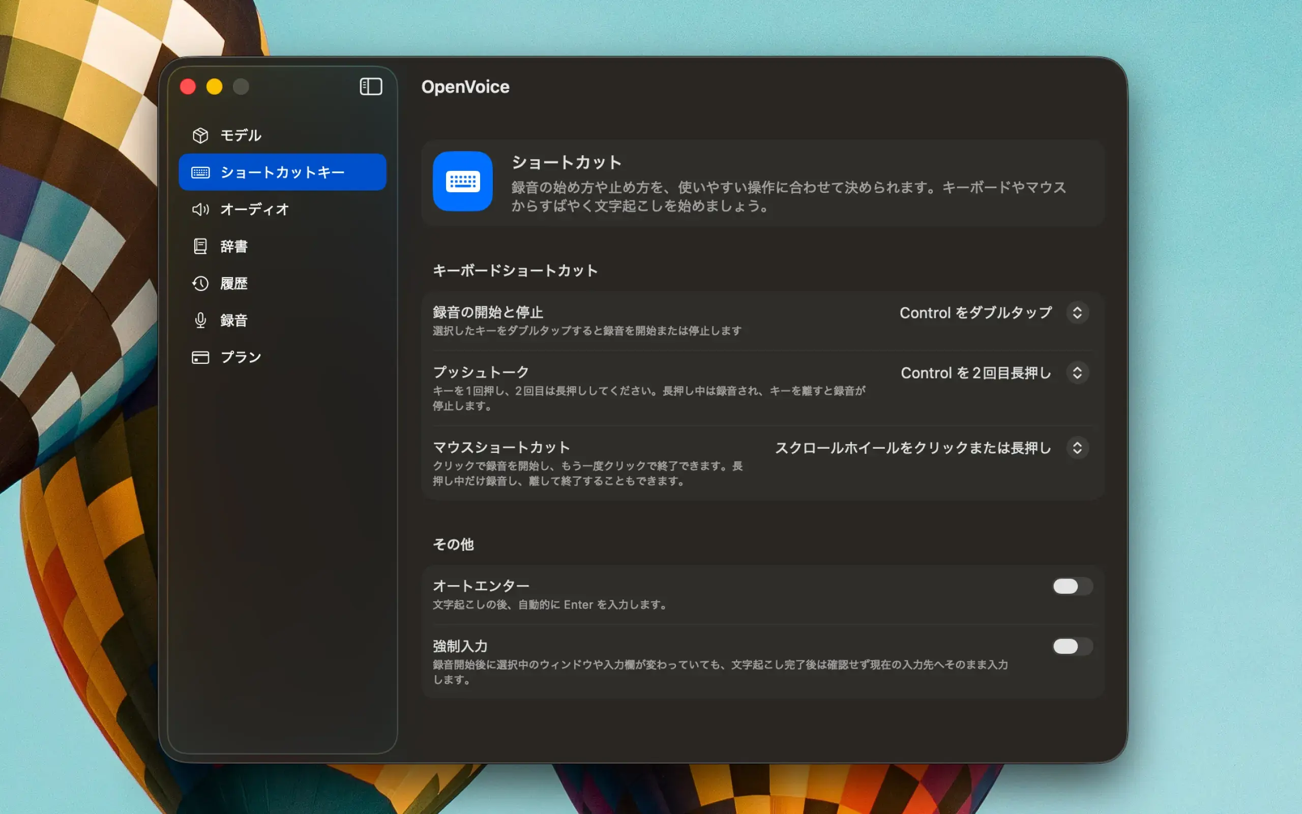Open 辞書 via the book icon
Viewport: 1302px width, 814px height.
[x=200, y=246]
